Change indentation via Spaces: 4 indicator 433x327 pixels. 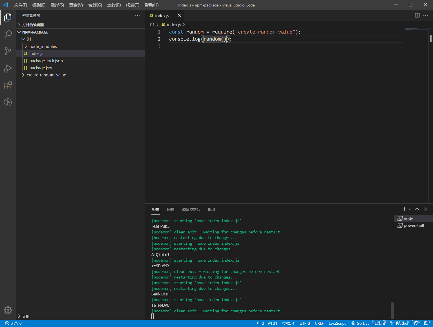pos(288,323)
